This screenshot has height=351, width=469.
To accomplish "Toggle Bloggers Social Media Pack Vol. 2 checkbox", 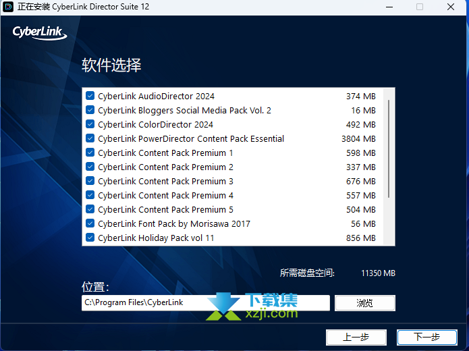I will (90, 110).
